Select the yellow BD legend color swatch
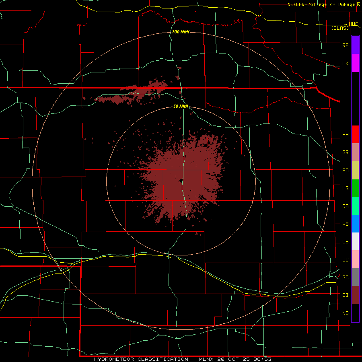The height and width of the screenshot is (362, 362). point(355,171)
